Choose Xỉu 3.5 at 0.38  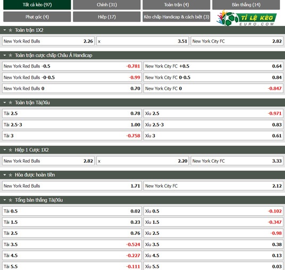(213, 244)
